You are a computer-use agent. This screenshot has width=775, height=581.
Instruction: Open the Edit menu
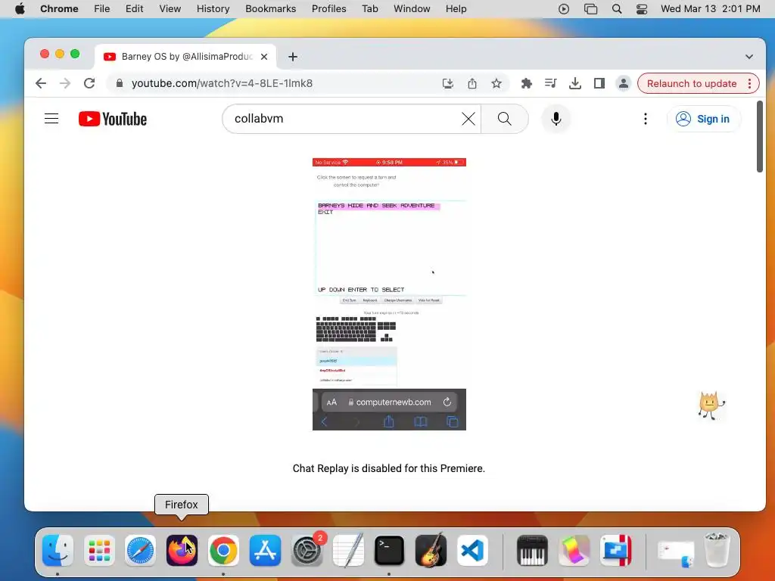click(134, 9)
